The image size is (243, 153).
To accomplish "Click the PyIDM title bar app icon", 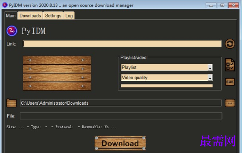I will 5,5.
